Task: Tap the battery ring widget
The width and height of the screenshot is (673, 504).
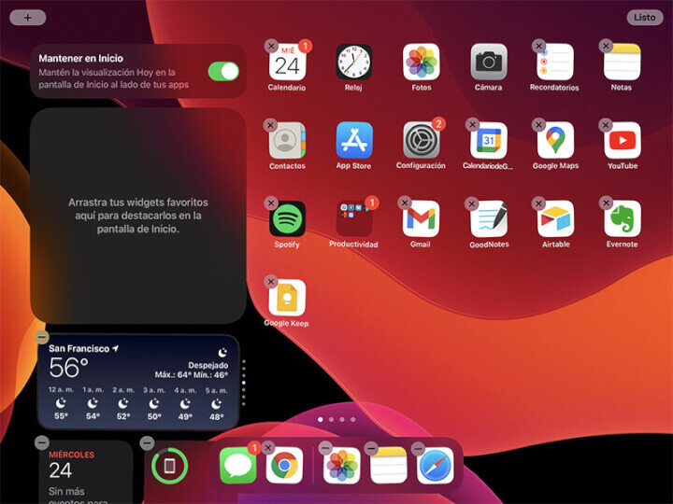Action: tap(169, 466)
